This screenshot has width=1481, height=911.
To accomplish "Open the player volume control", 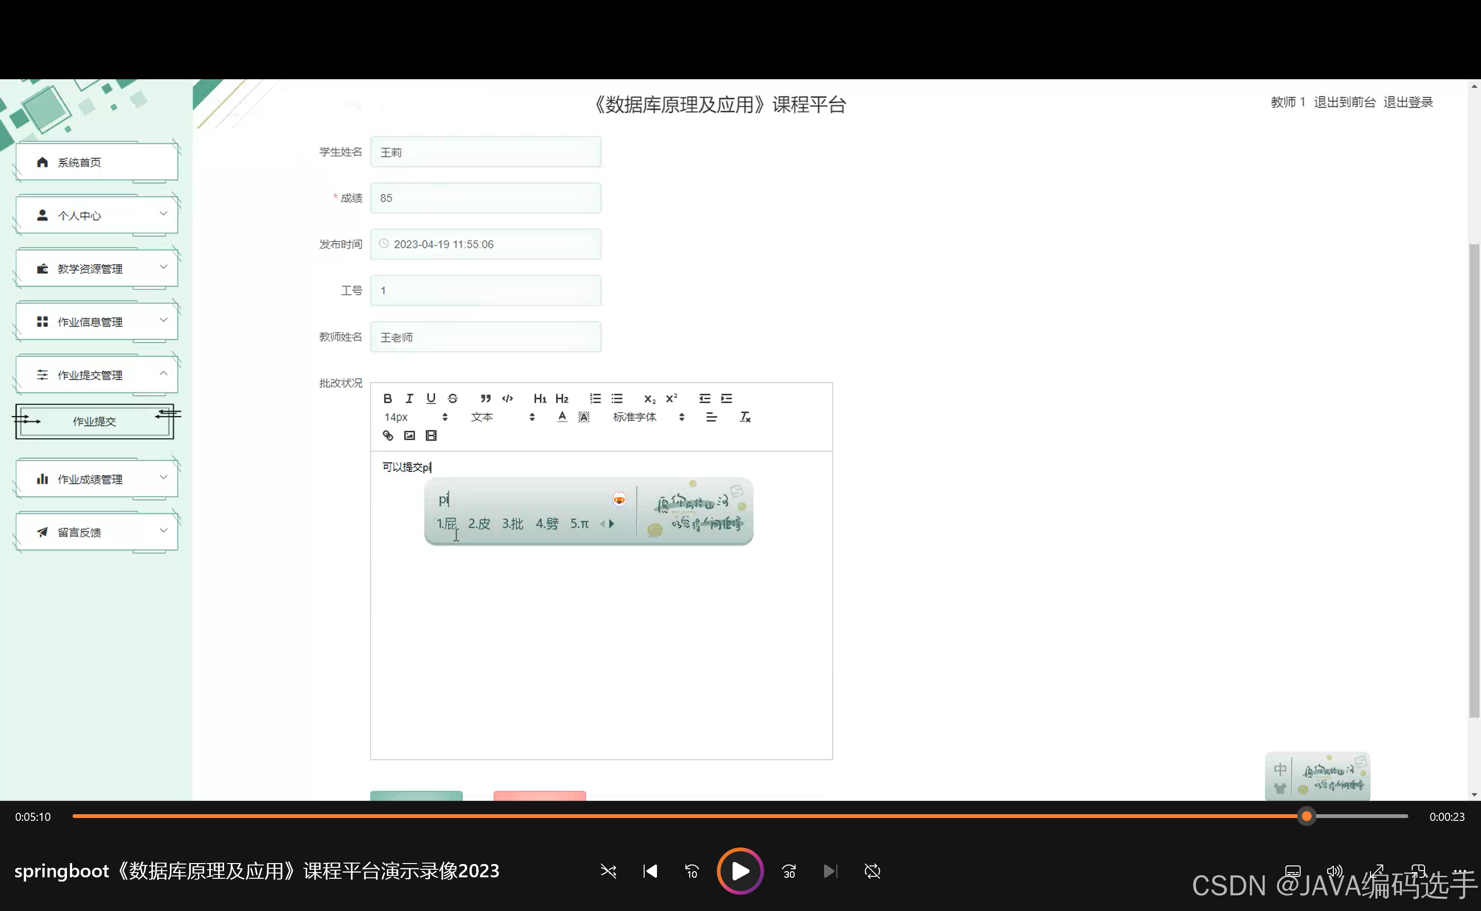I will pos(1334,871).
